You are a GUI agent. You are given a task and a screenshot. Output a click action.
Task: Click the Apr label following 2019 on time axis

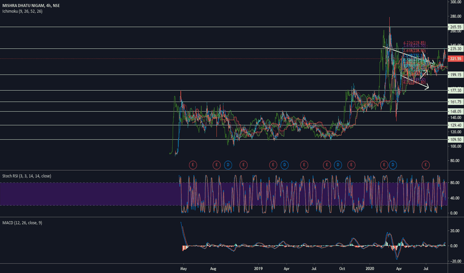pos(286,269)
